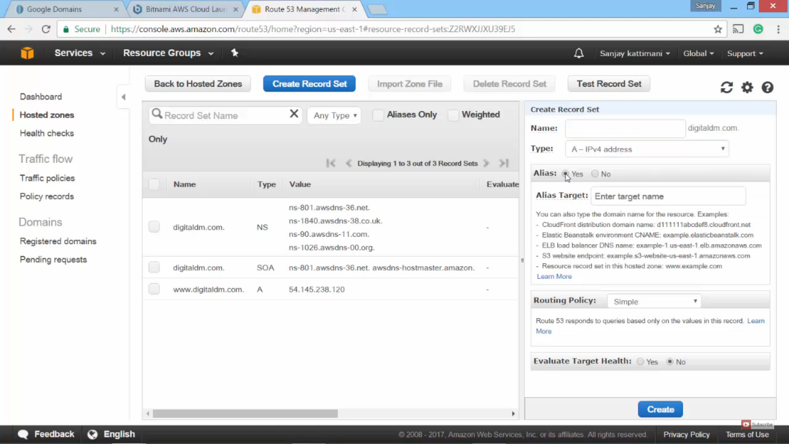Open the Global region dropdown
This screenshot has height=444, width=789.
pyautogui.click(x=698, y=53)
